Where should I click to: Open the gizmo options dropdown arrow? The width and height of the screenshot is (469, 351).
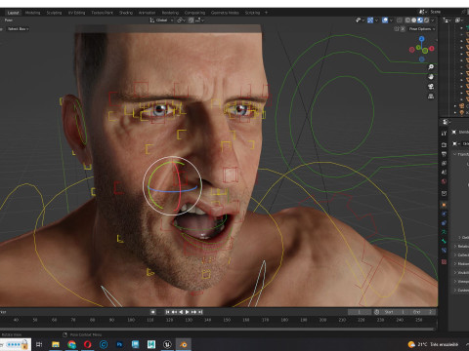[376, 20]
